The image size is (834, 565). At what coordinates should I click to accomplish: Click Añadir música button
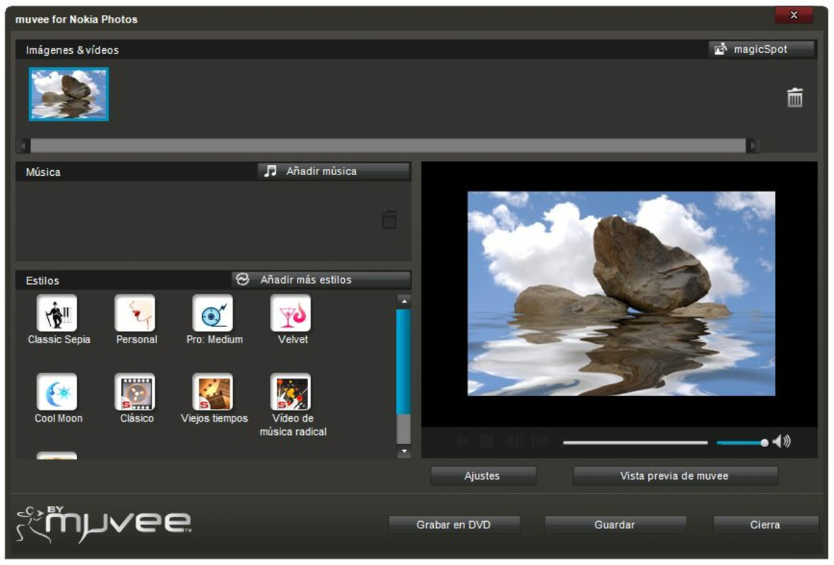coord(334,171)
